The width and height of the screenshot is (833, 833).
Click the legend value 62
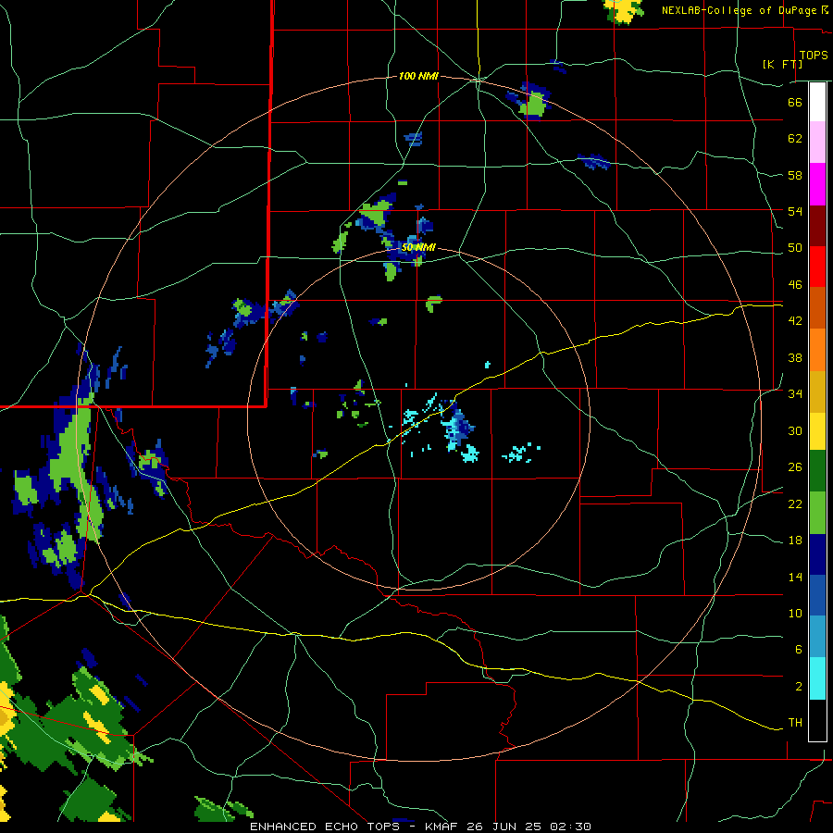(795, 139)
